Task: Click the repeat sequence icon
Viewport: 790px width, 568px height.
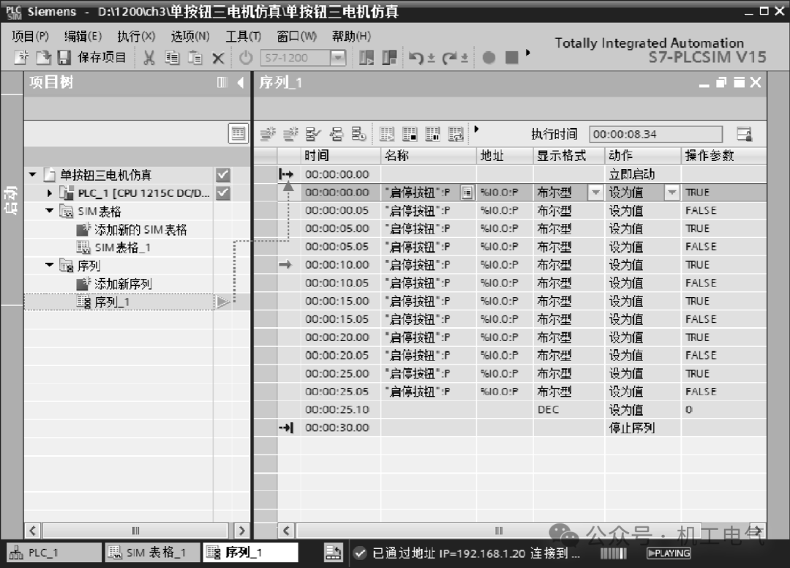Action: (456, 134)
